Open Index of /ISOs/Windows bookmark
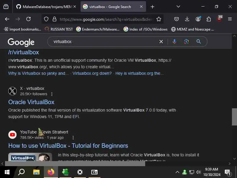Image resolution: width=237 pixels, height=178 pixels. tap(145, 29)
